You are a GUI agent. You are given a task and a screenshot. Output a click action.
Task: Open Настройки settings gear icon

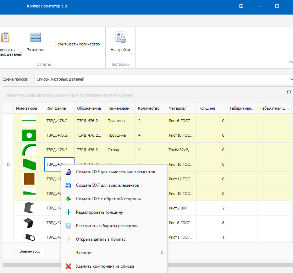pos(120,38)
